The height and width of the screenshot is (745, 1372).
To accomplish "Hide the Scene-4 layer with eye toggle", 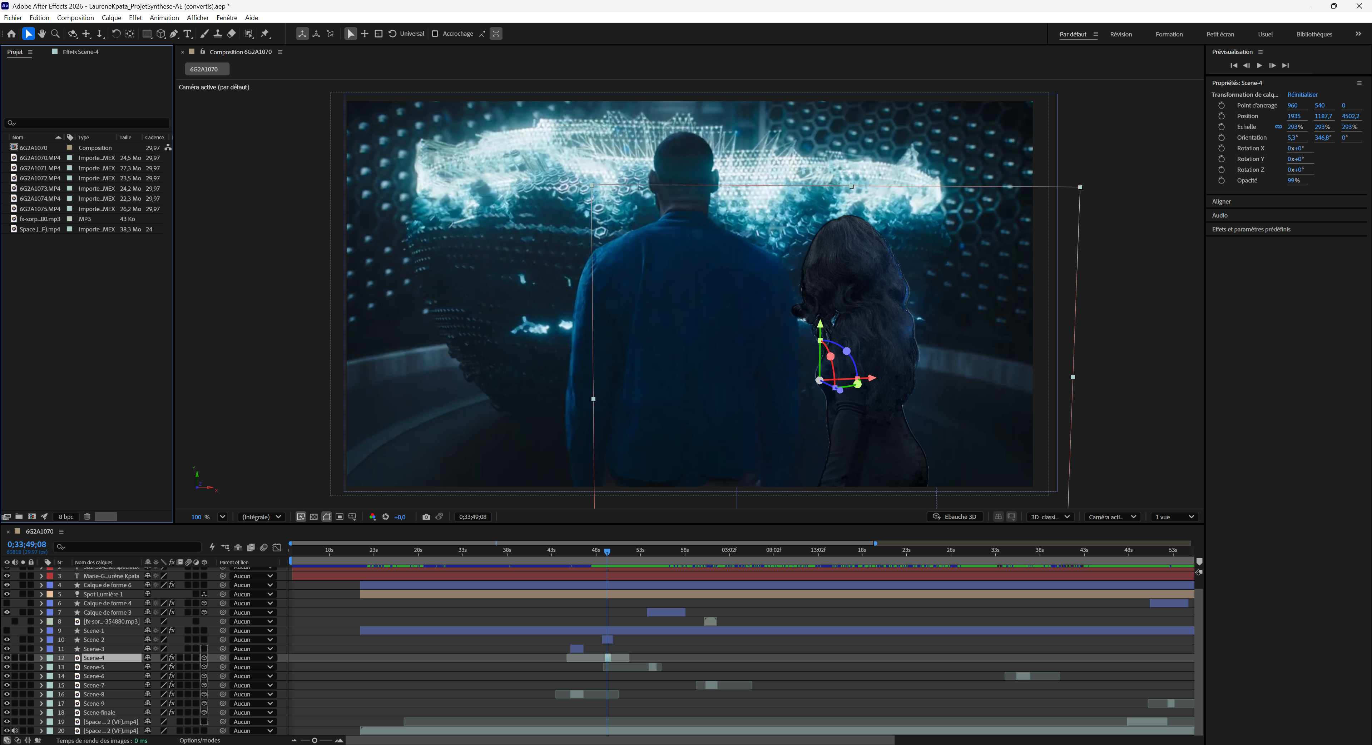I will pyautogui.click(x=7, y=658).
